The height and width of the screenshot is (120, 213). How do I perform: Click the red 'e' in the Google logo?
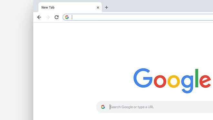[x=205, y=81]
